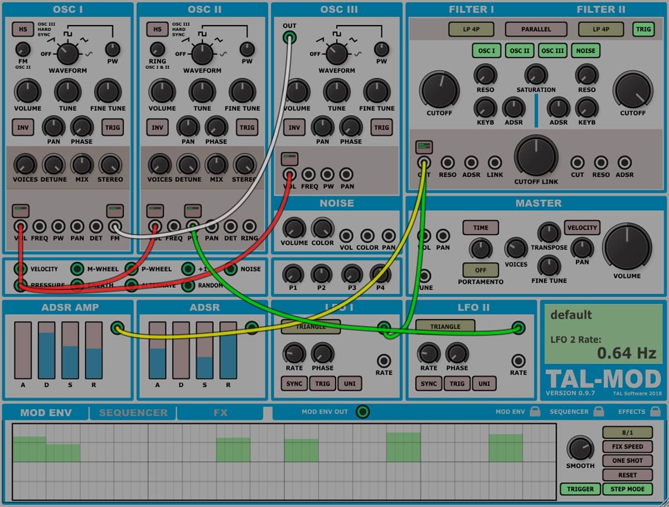Open portamento OFF mode dropdown
The width and height of the screenshot is (669, 507).
pos(481,270)
